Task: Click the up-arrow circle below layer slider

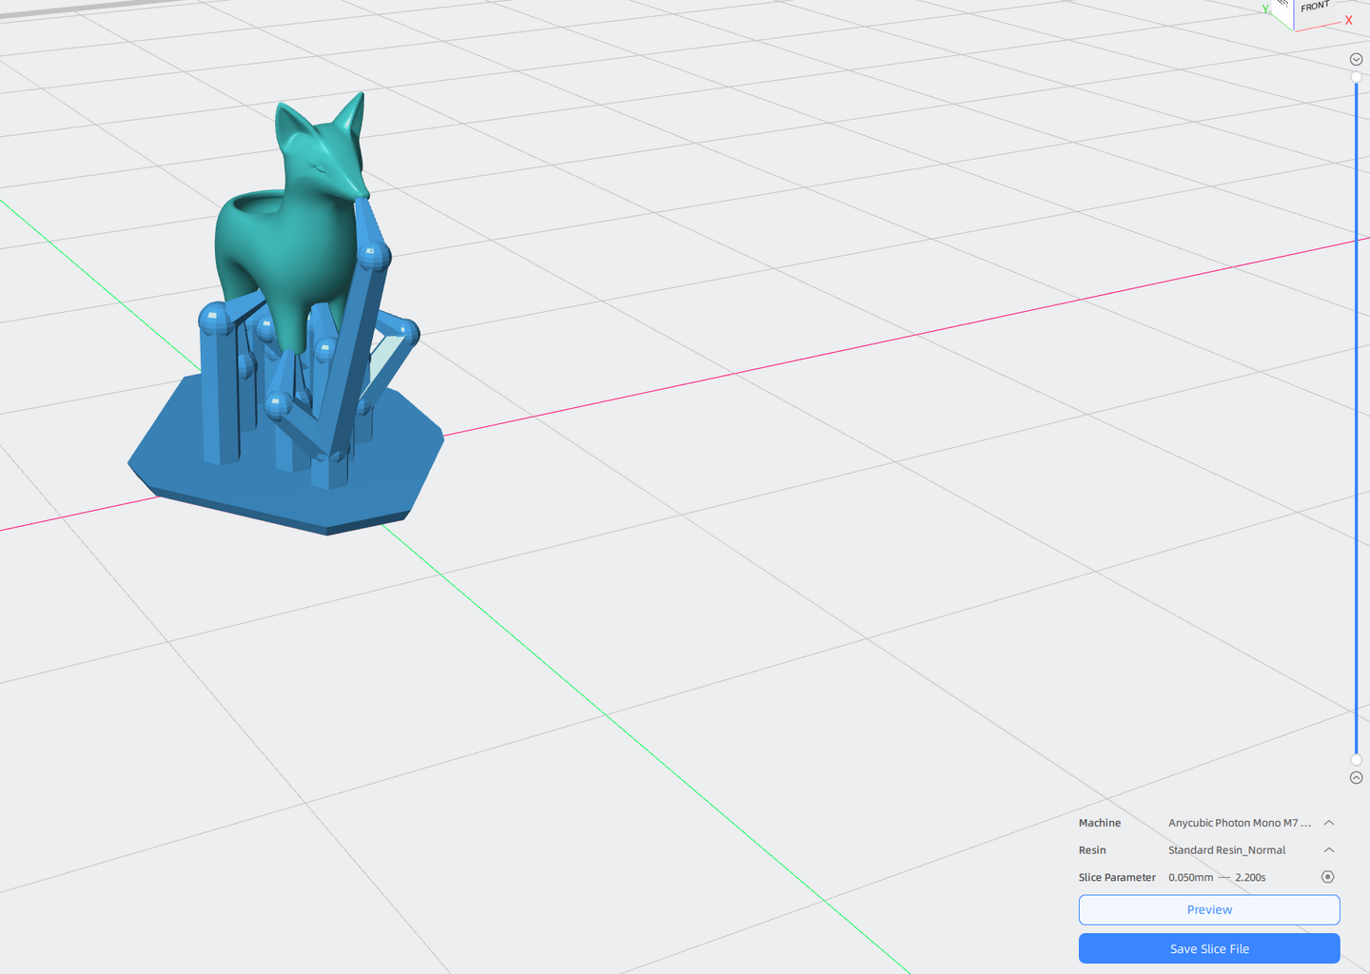Action: click(x=1356, y=778)
